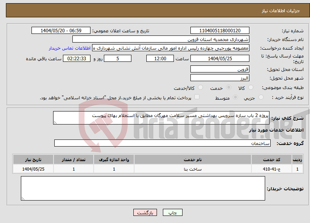Click the response deadline date field 1404/05/25

pyautogui.click(x=220, y=58)
